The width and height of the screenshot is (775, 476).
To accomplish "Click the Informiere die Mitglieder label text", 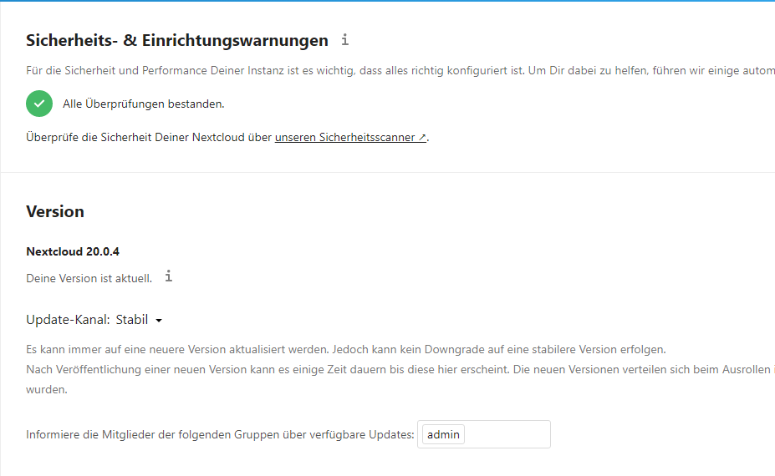I will point(220,434).
